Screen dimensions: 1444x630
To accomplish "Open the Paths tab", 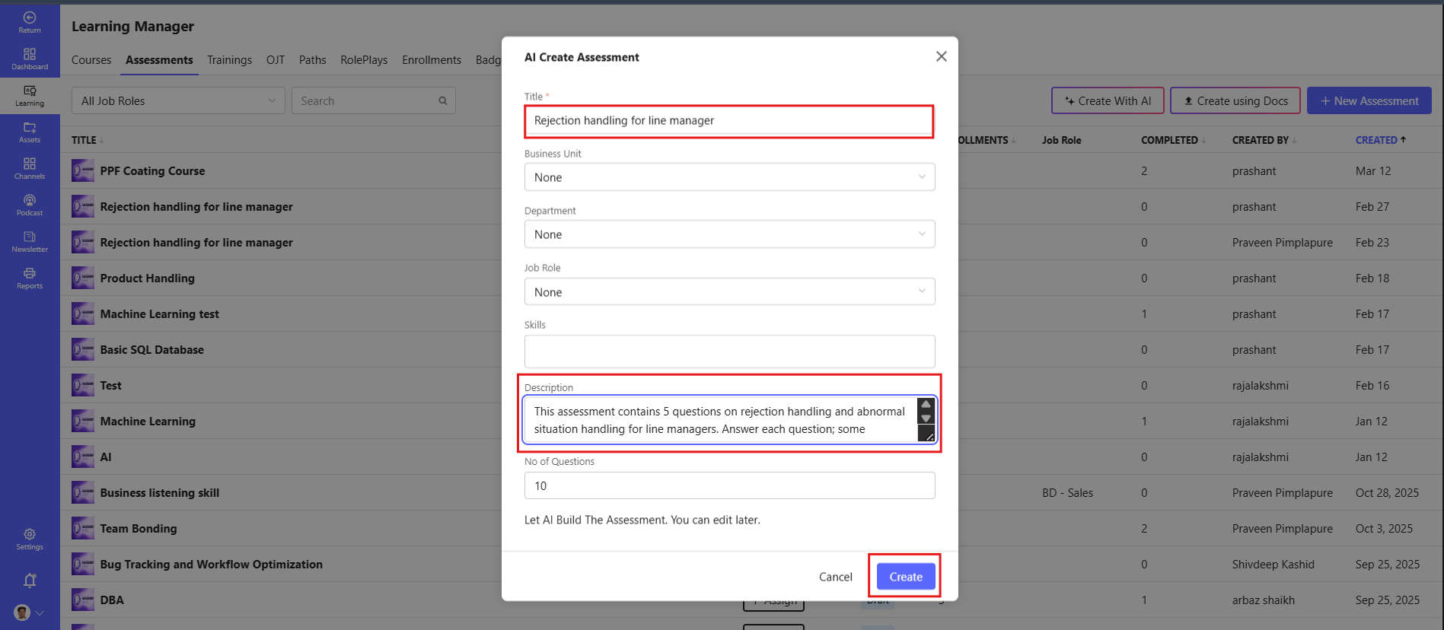I will (x=312, y=59).
